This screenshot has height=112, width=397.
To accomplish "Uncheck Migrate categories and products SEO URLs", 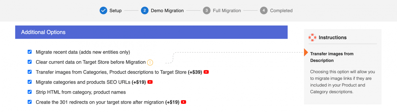I will pos(30,82).
